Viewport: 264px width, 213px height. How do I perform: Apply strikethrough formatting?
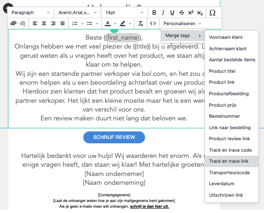181,13
